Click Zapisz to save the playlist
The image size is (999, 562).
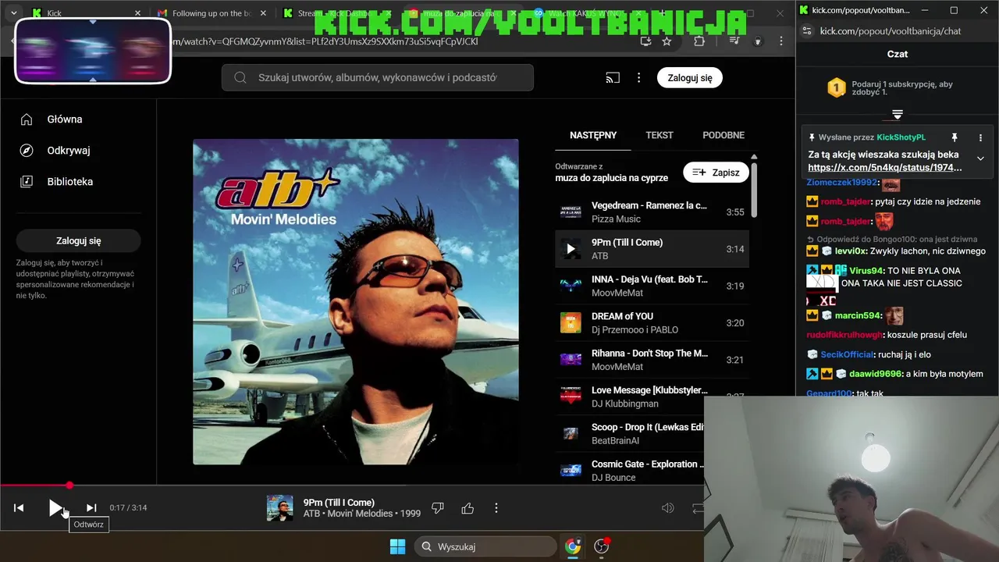click(x=716, y=173)
